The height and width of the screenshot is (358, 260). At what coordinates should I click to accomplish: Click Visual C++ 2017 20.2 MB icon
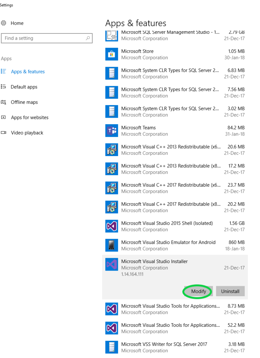tap(111, 207)
